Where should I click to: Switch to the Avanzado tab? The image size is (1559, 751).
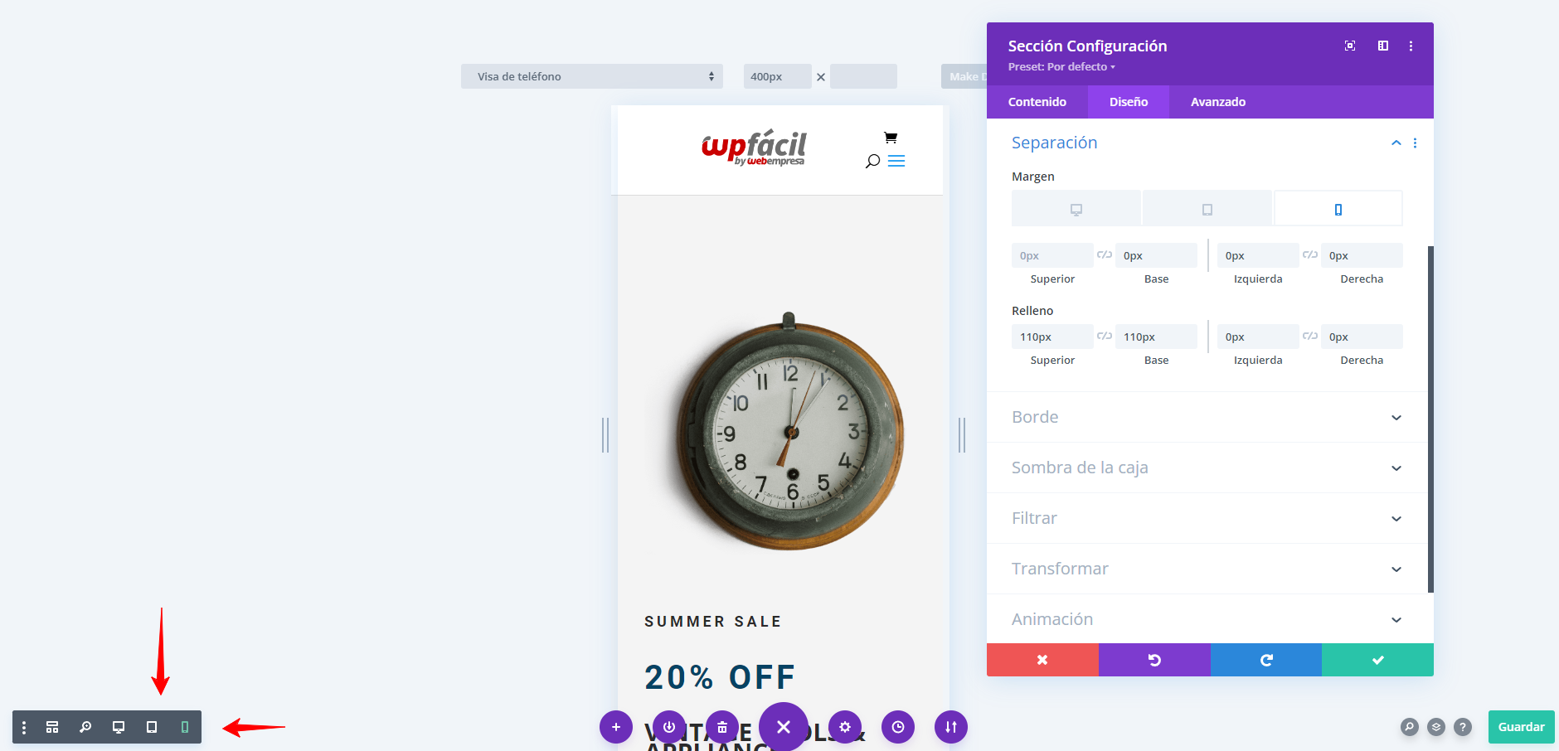tap(1218, 102)
